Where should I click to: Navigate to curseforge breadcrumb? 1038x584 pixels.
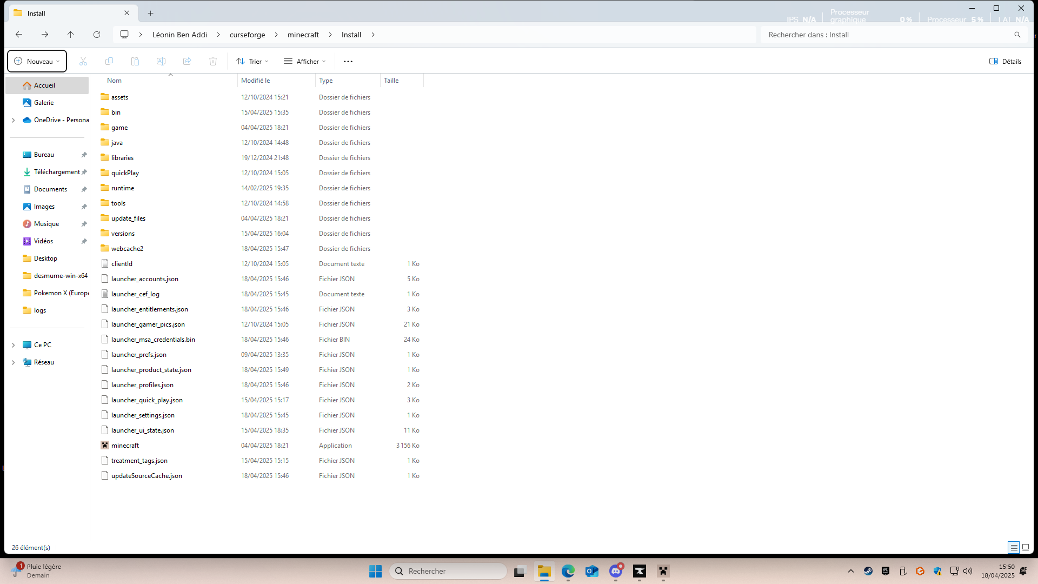coord(248,35)
